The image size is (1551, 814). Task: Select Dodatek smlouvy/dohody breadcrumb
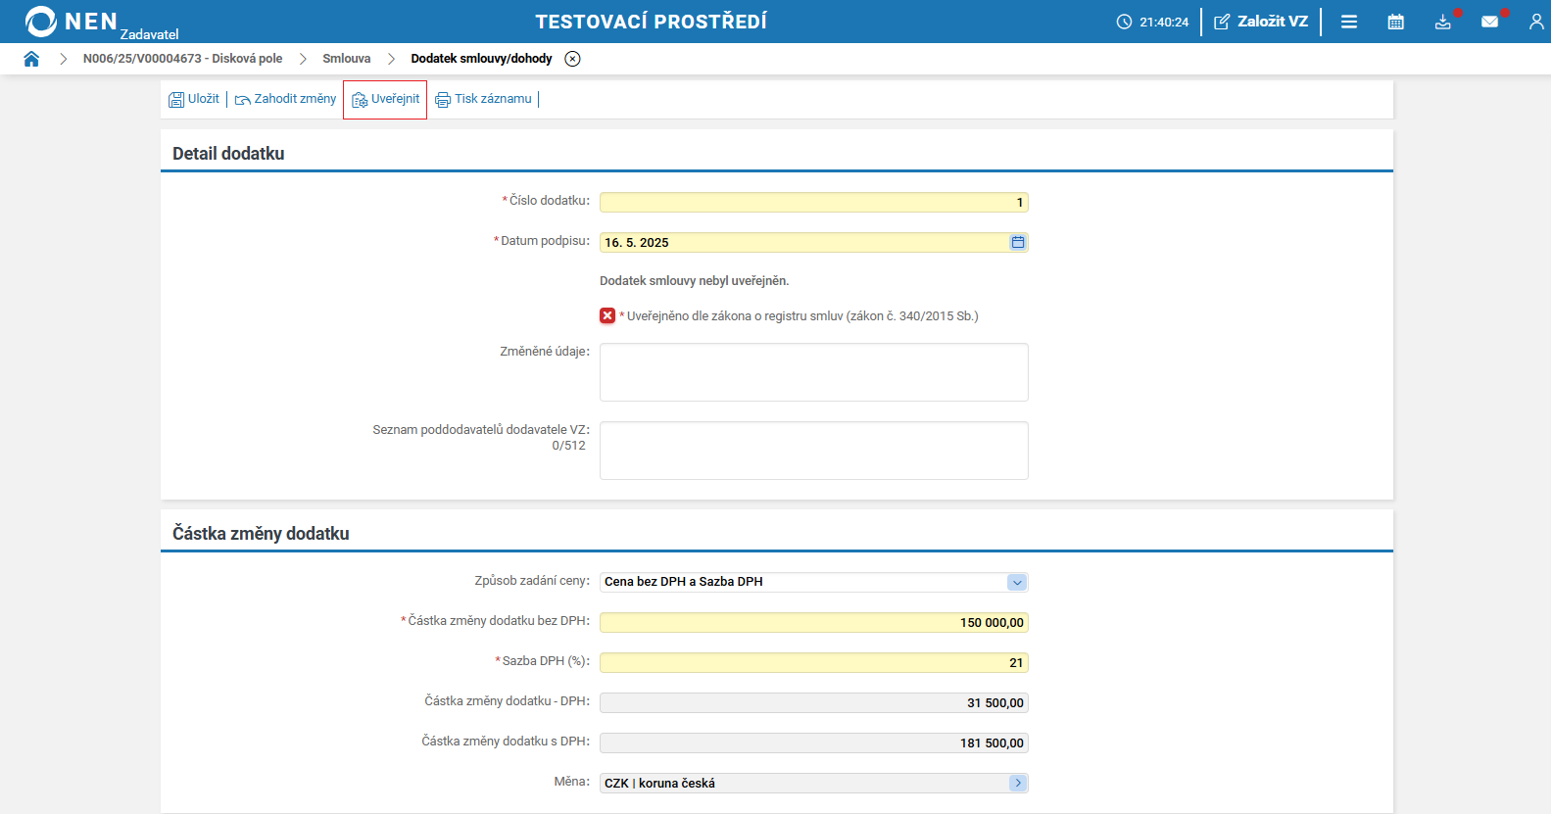coord(481,59)
